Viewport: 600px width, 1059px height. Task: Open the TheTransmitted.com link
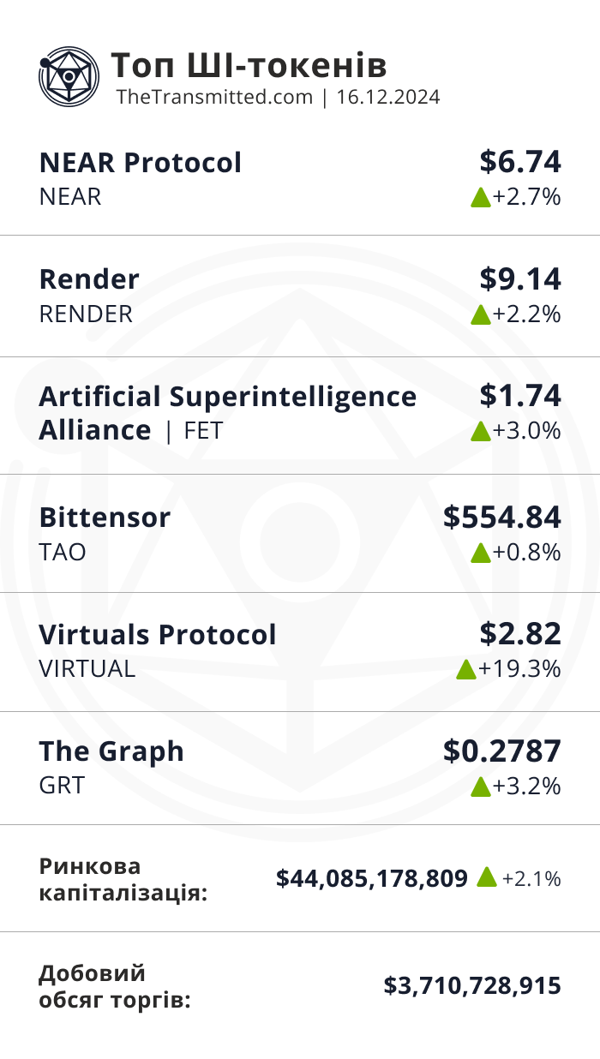(214, 97)
